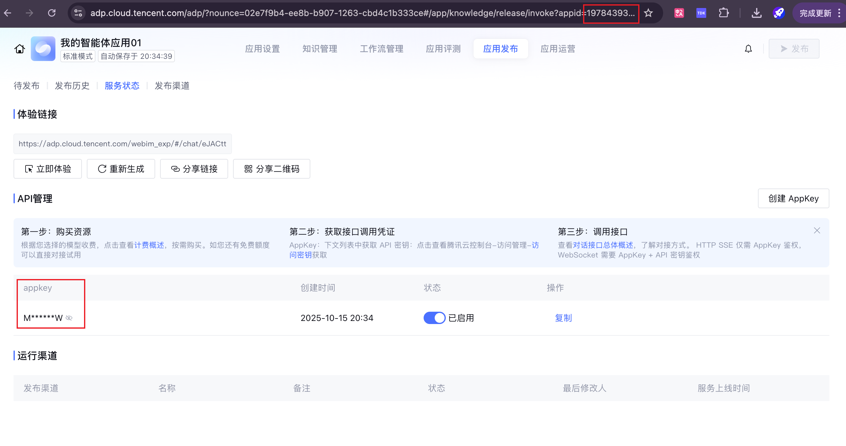Screen dimensions: 846x446
Task: Open the extensions puzzle icon
Action: pyautogui.click(x=723, y=13)
